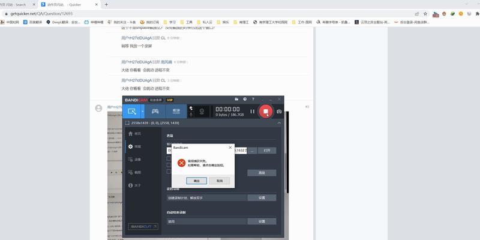Click the 00:00:00 recording timer
This screenshot has width=480, height=240.
point(228,109)
